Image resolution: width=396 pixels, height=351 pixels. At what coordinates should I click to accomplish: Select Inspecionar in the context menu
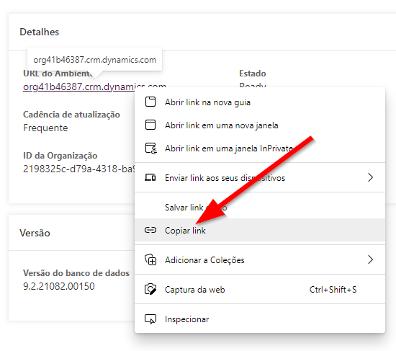click(260, 319)
